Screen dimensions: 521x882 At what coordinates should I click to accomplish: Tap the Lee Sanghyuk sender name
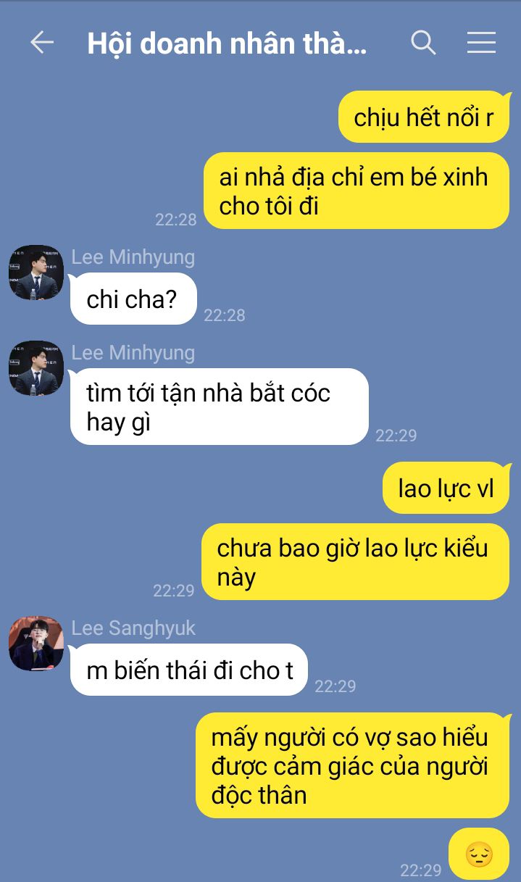(x=133, y=628)
